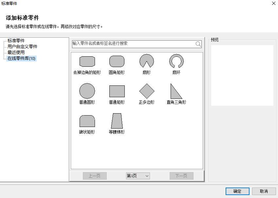The height and width of the screenshot is (198, 278).
Task: Open 最近使用 tree node
Action: click(16, 52)
